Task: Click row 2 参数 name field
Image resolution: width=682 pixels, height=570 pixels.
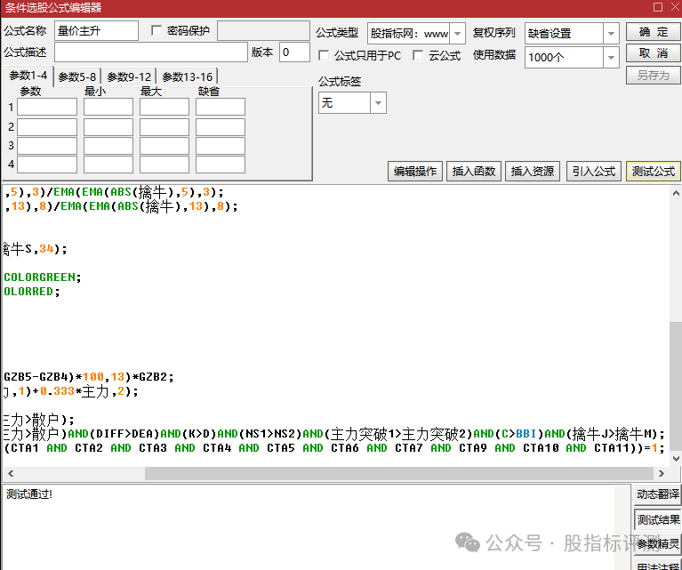Action: coord(47,127)
